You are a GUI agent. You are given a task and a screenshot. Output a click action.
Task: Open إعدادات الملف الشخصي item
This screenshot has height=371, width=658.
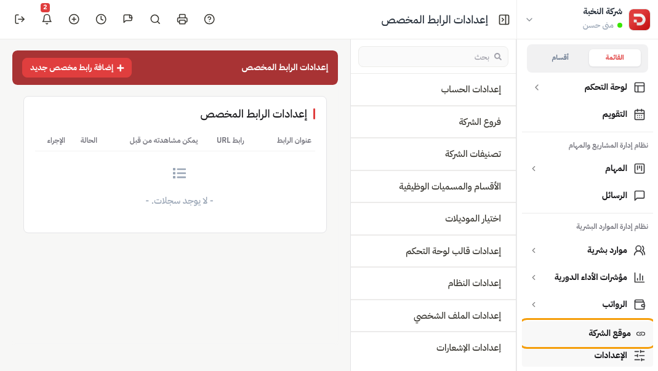coord(433,316)
